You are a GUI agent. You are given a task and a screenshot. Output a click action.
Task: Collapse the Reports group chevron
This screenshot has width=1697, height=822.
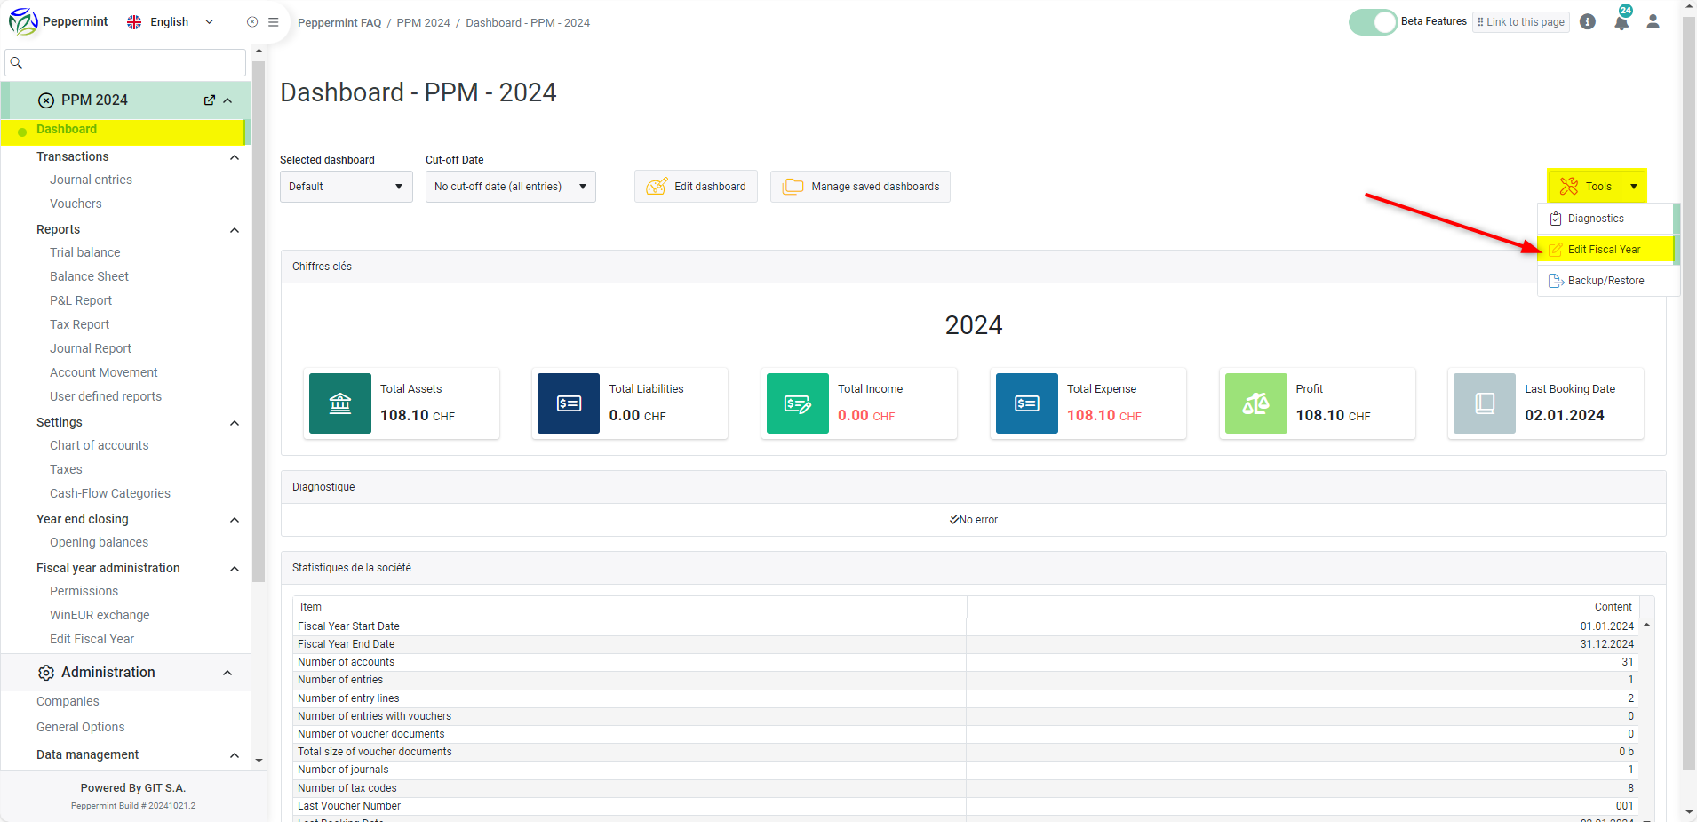tap(235, 230)
